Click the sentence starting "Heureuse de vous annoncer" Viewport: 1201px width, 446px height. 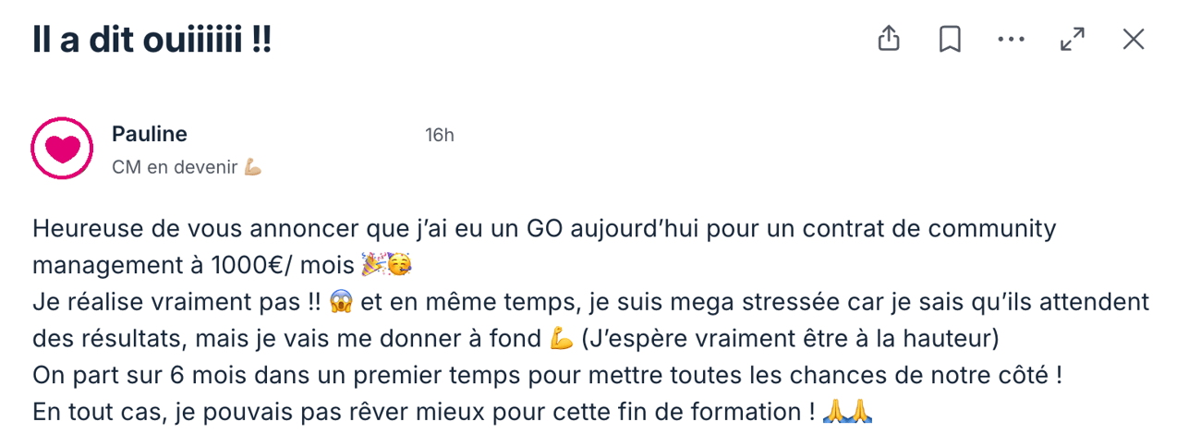tap(543, 228)
